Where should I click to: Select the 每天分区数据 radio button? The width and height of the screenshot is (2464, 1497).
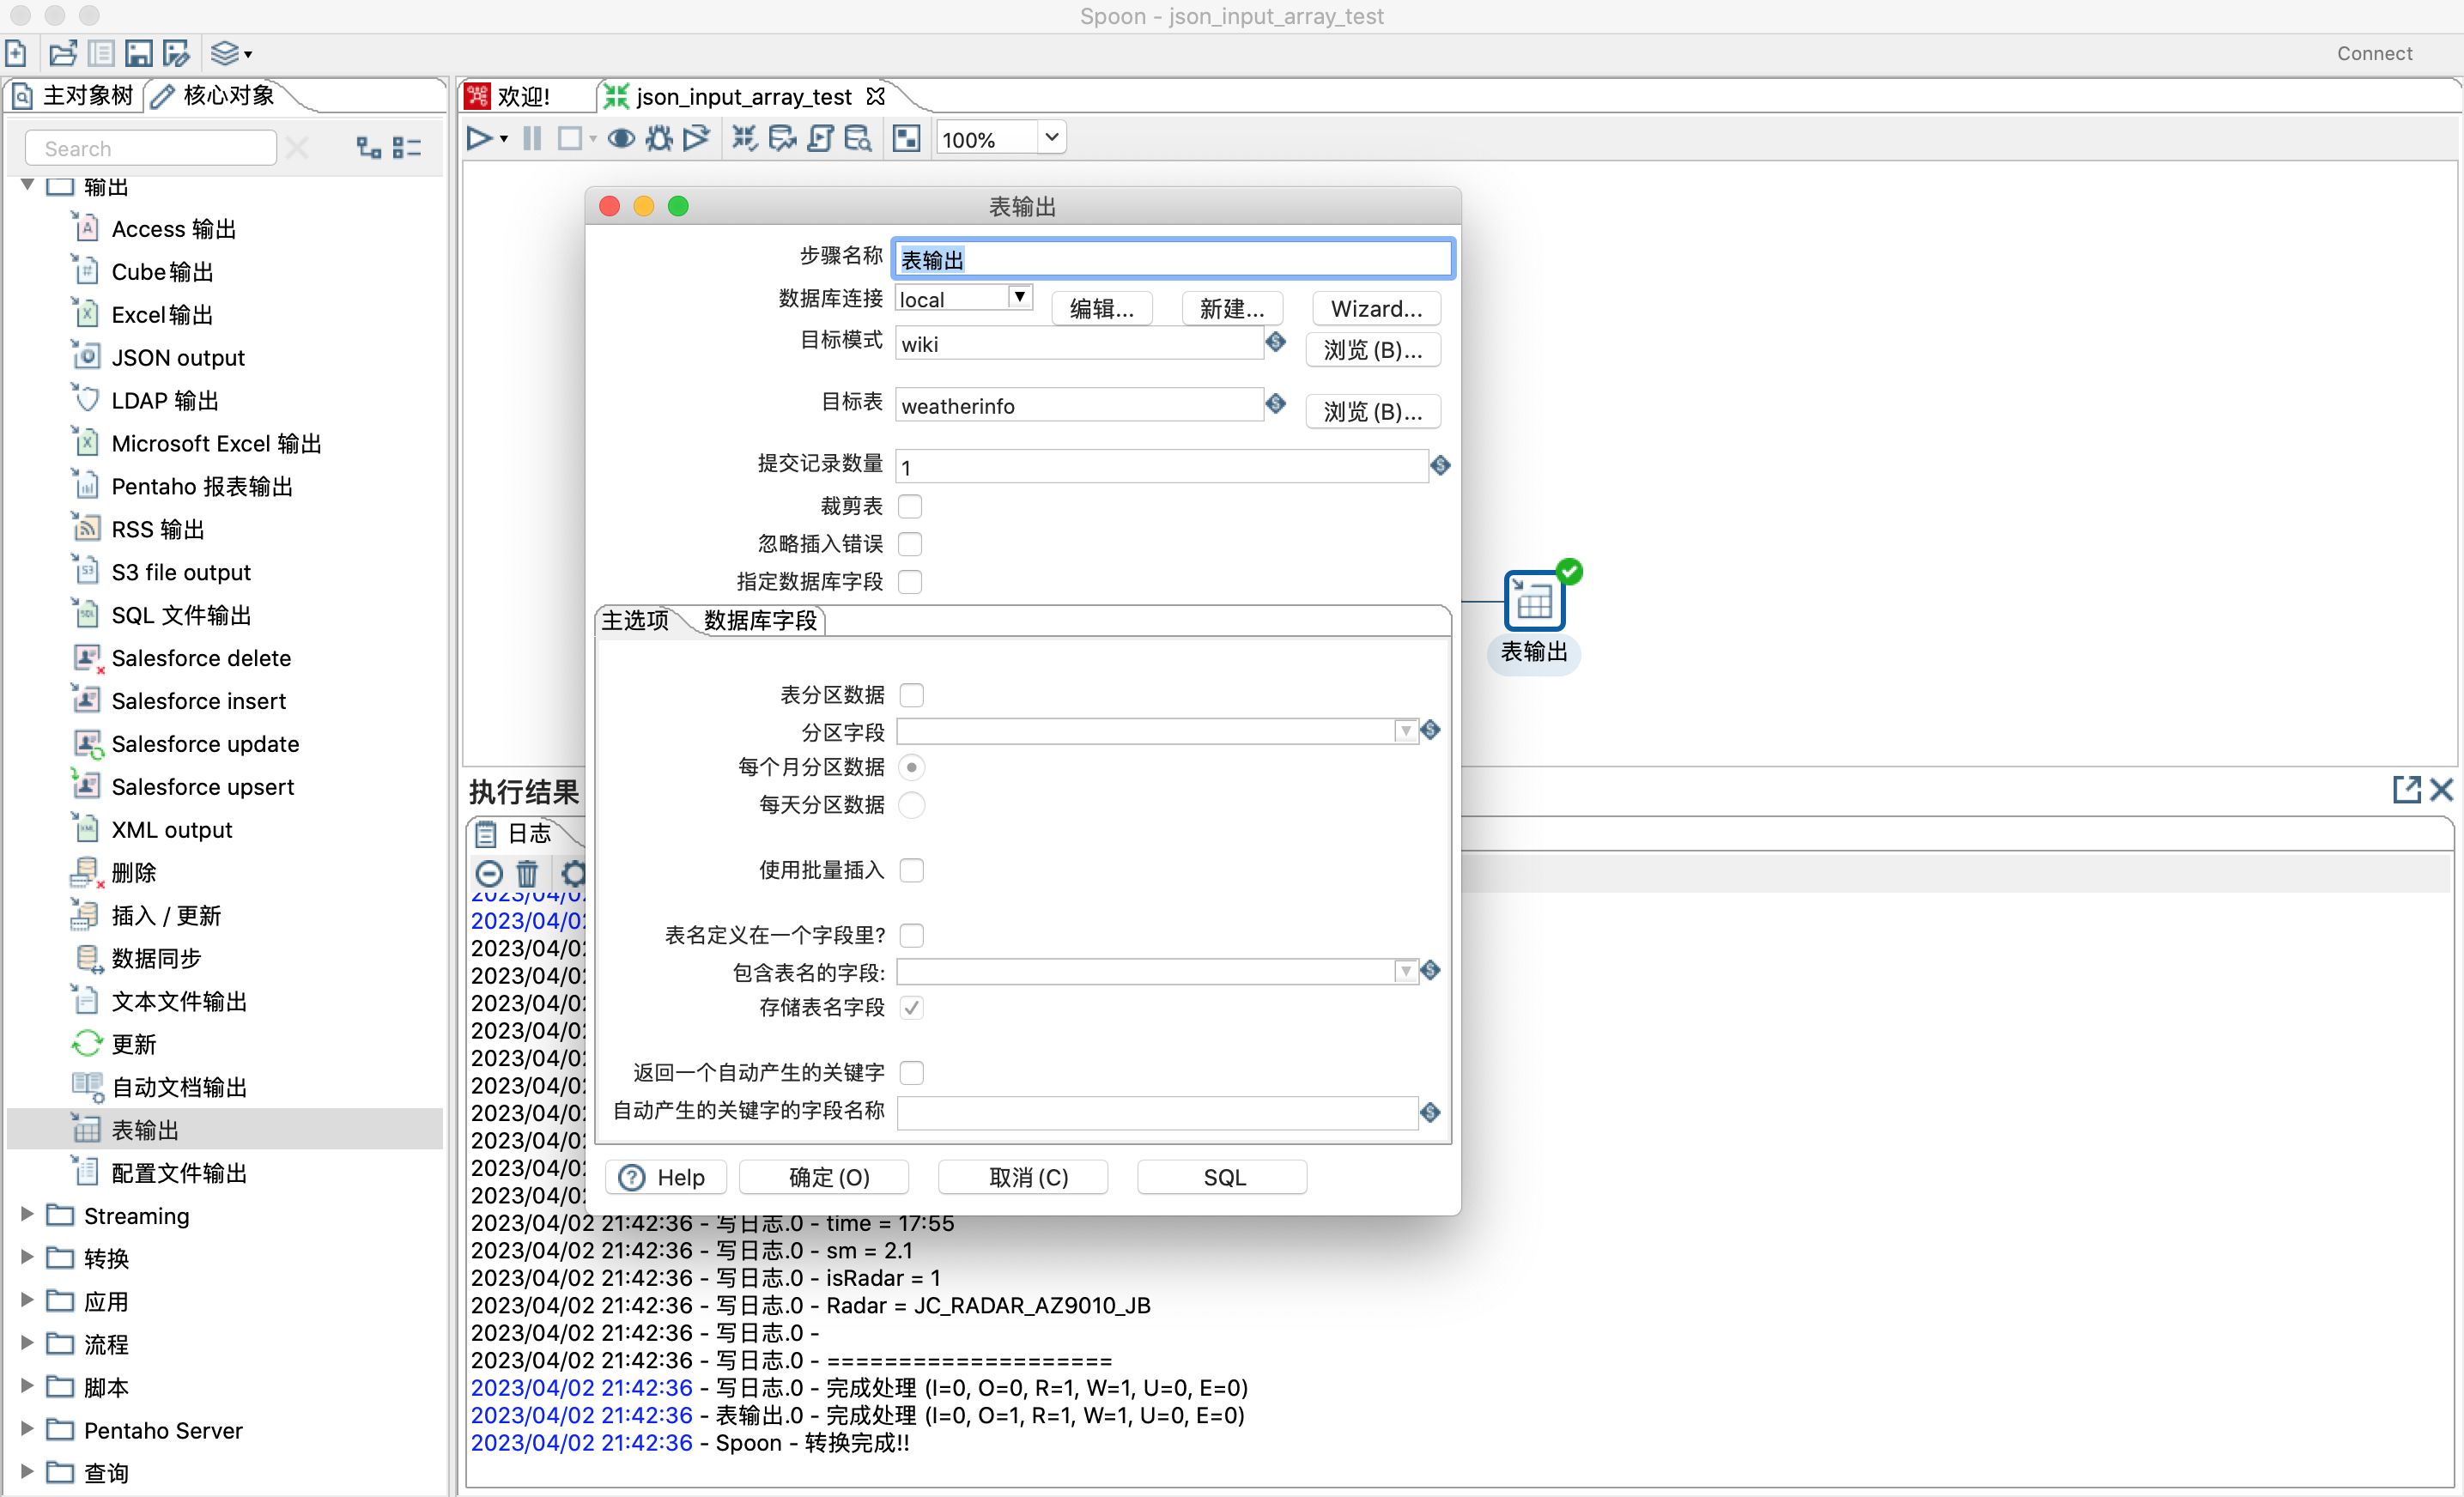[x=911, y=805]
